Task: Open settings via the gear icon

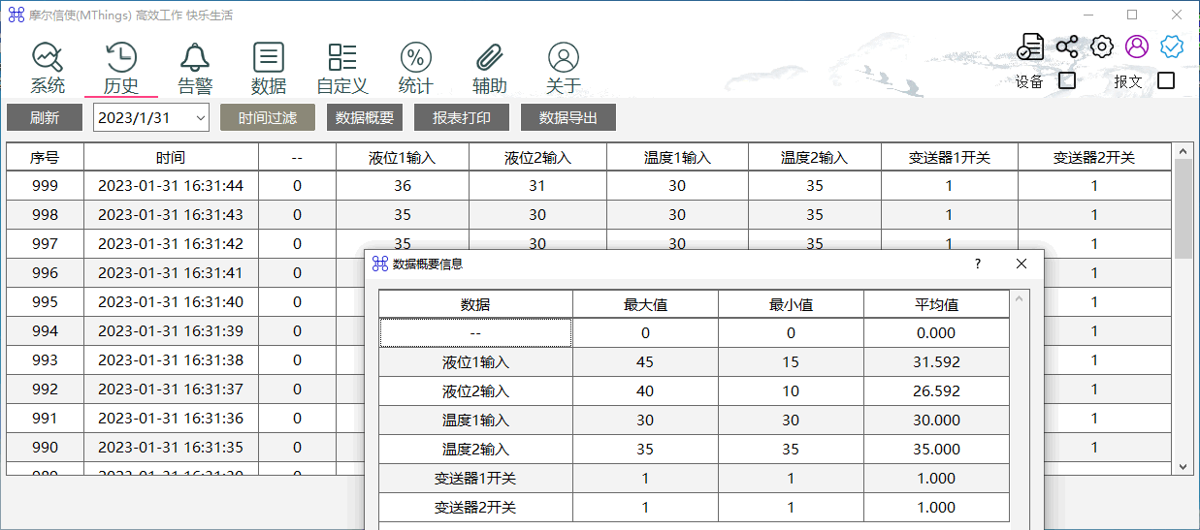Action: 1102,47
